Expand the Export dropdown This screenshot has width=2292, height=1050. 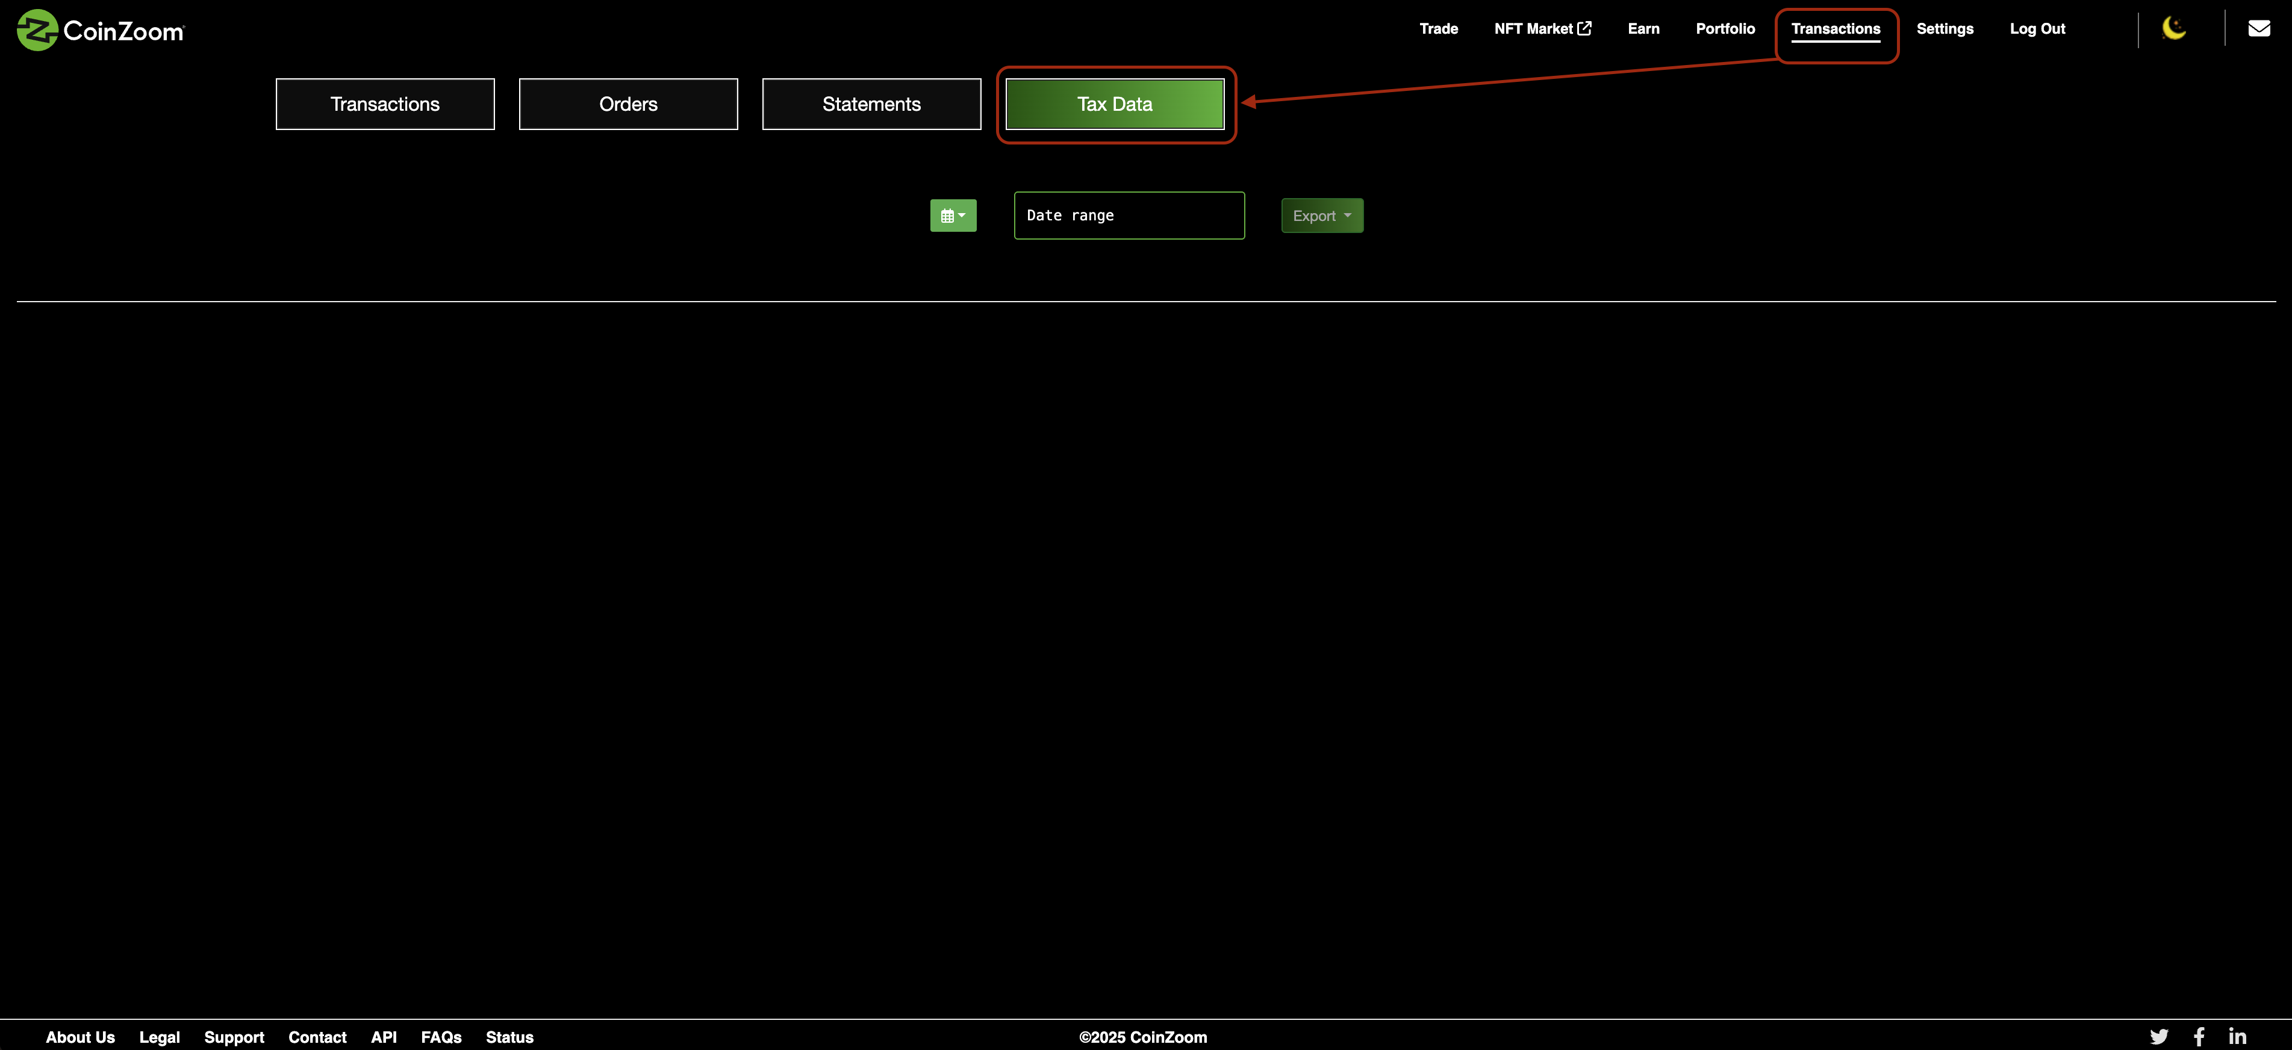[1321, 216]
